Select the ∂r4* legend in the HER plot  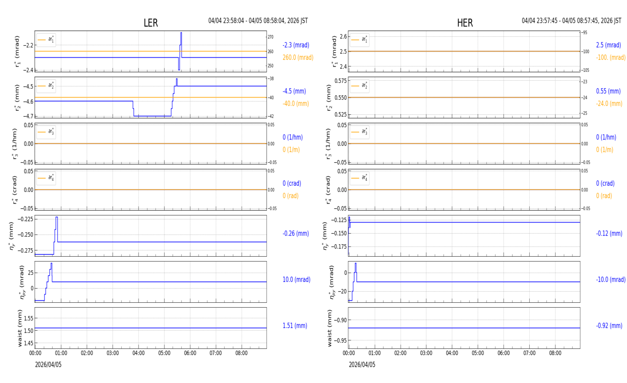point(360,178)
